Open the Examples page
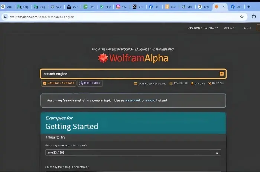 (178, 84)
